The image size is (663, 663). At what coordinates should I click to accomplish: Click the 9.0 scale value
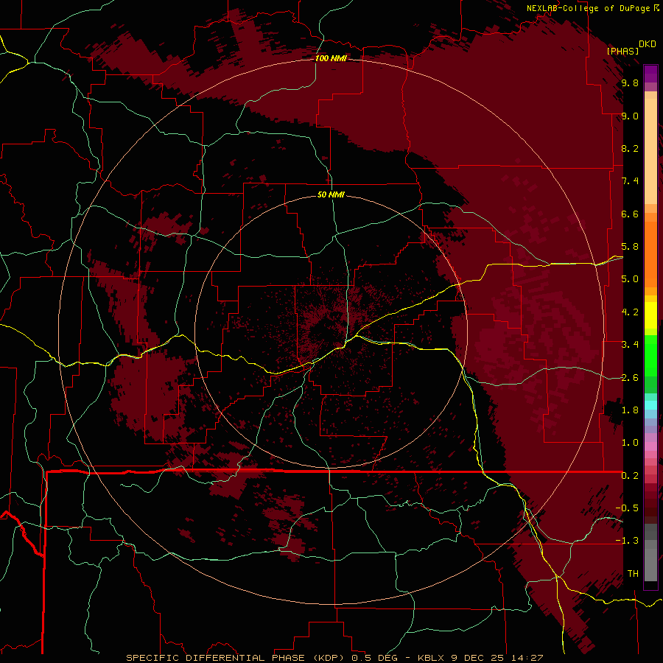tap(630, 116)
